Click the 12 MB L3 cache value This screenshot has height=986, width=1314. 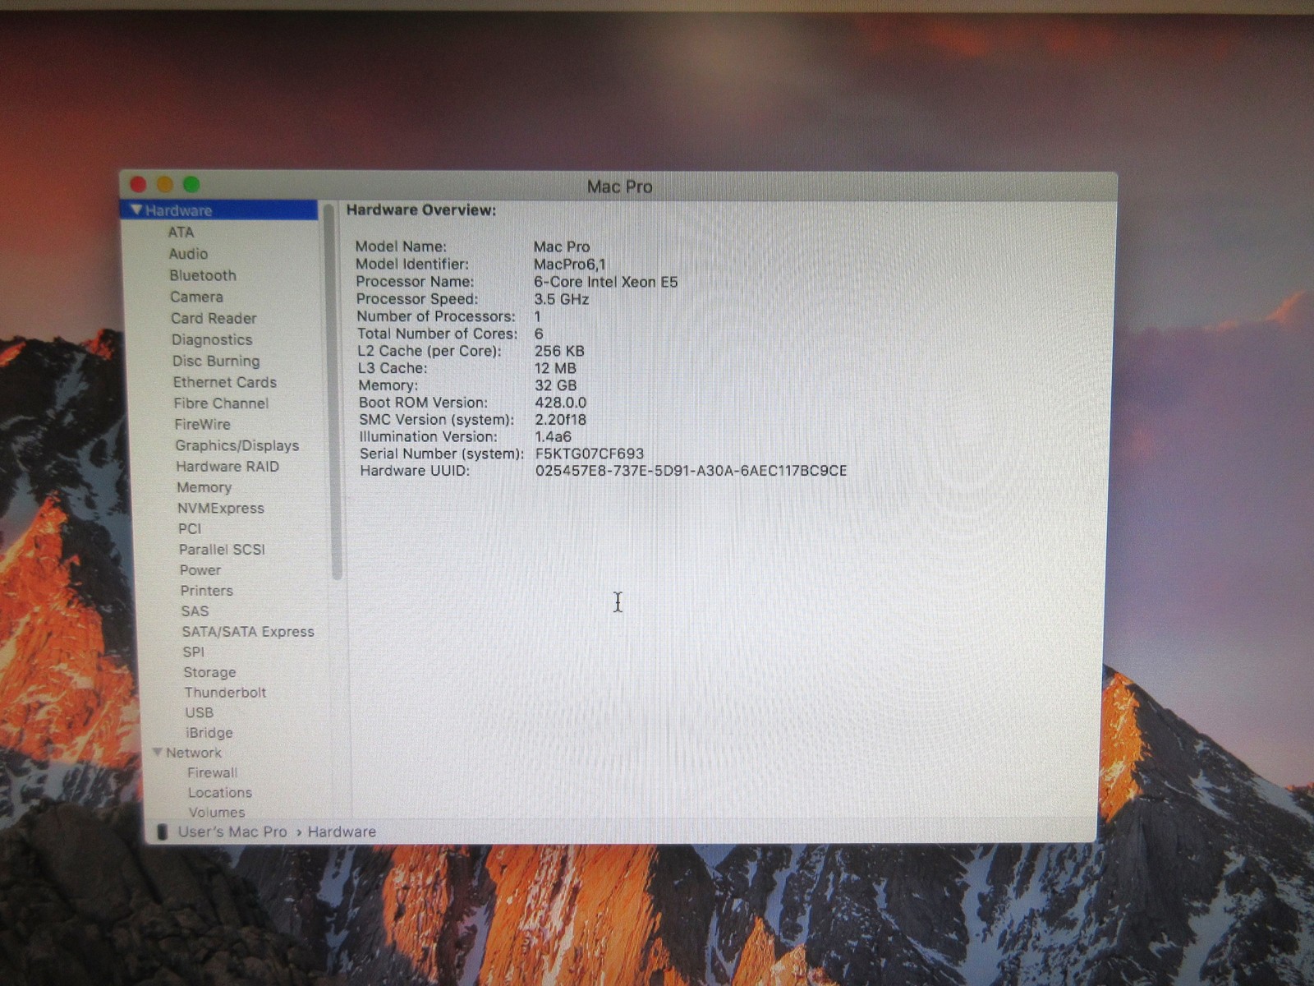pyautogui.click(x=556, y=368)
